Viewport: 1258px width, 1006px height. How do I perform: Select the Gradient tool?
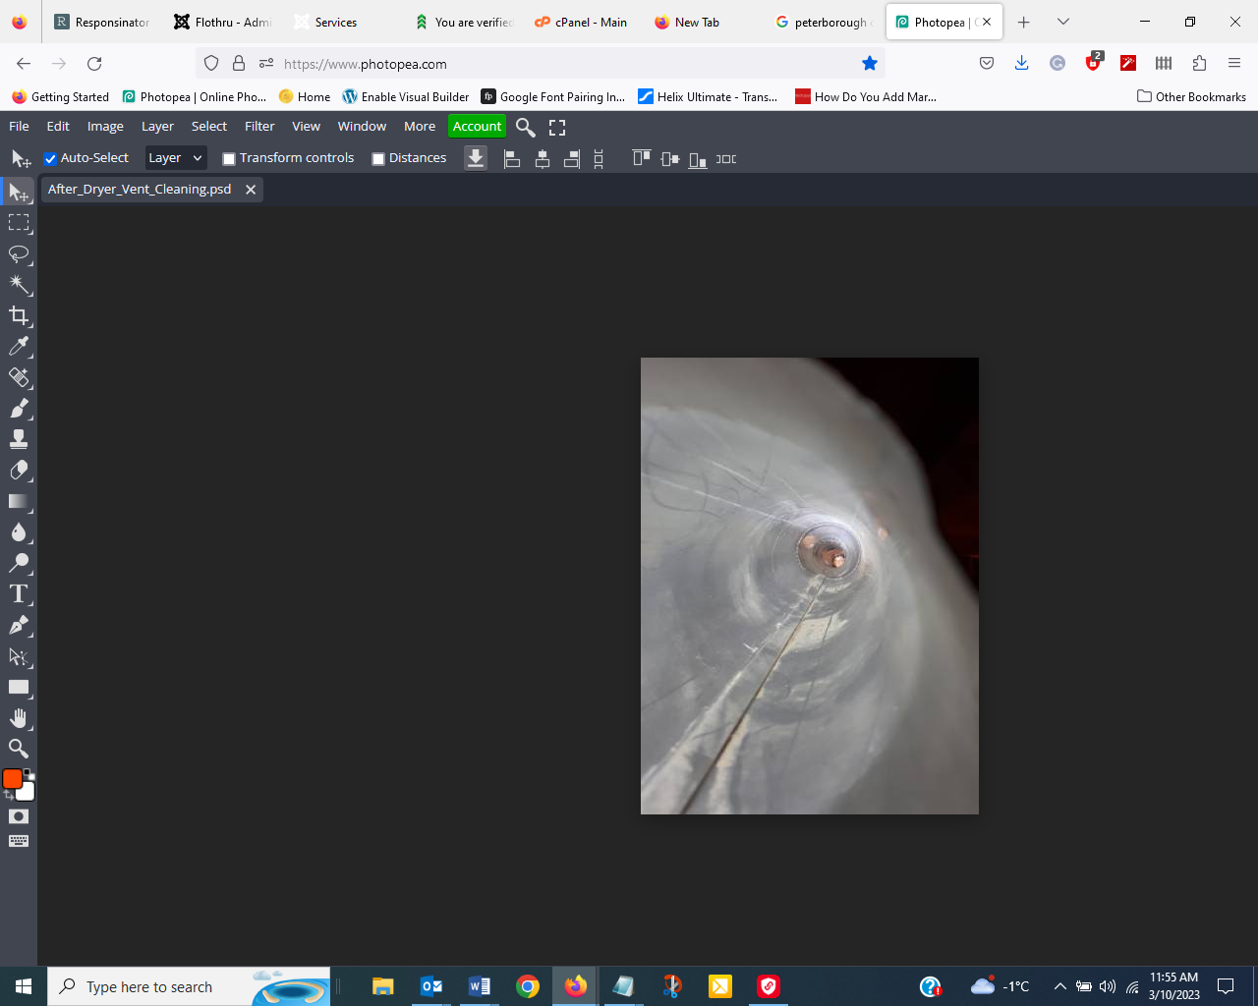(19, 502)
